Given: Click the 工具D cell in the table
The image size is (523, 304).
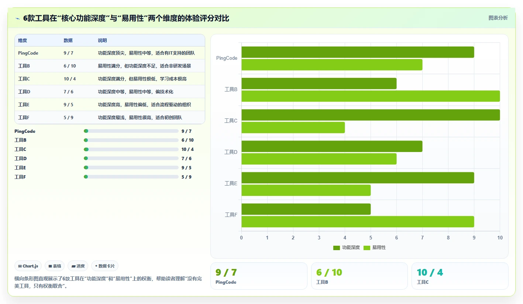Looking at the screenshot, I should (24, 92).
